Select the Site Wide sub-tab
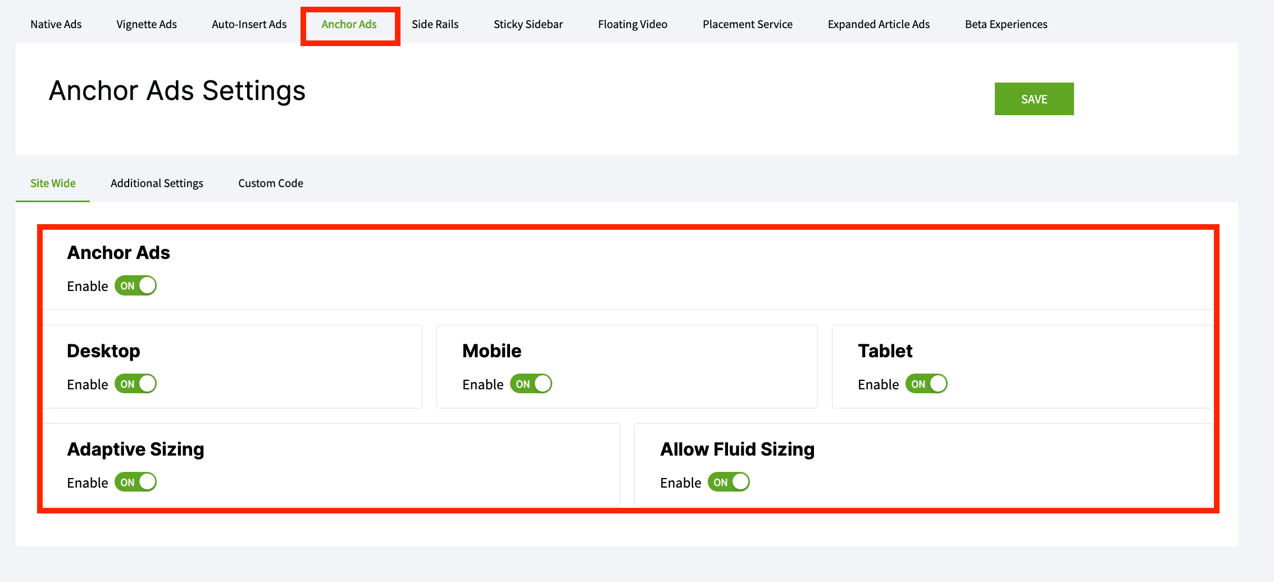Image resolution: width=1274 pixels, height=582 pixels. 53,183
